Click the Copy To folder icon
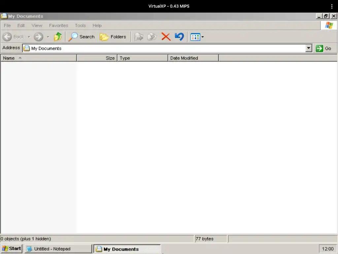Viewport: 338px width, 254px height. (152, 37)
